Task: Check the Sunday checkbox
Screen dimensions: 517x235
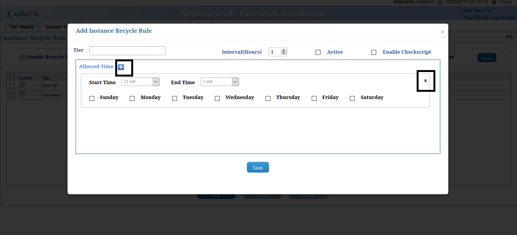Action: [x=92, y=99]
